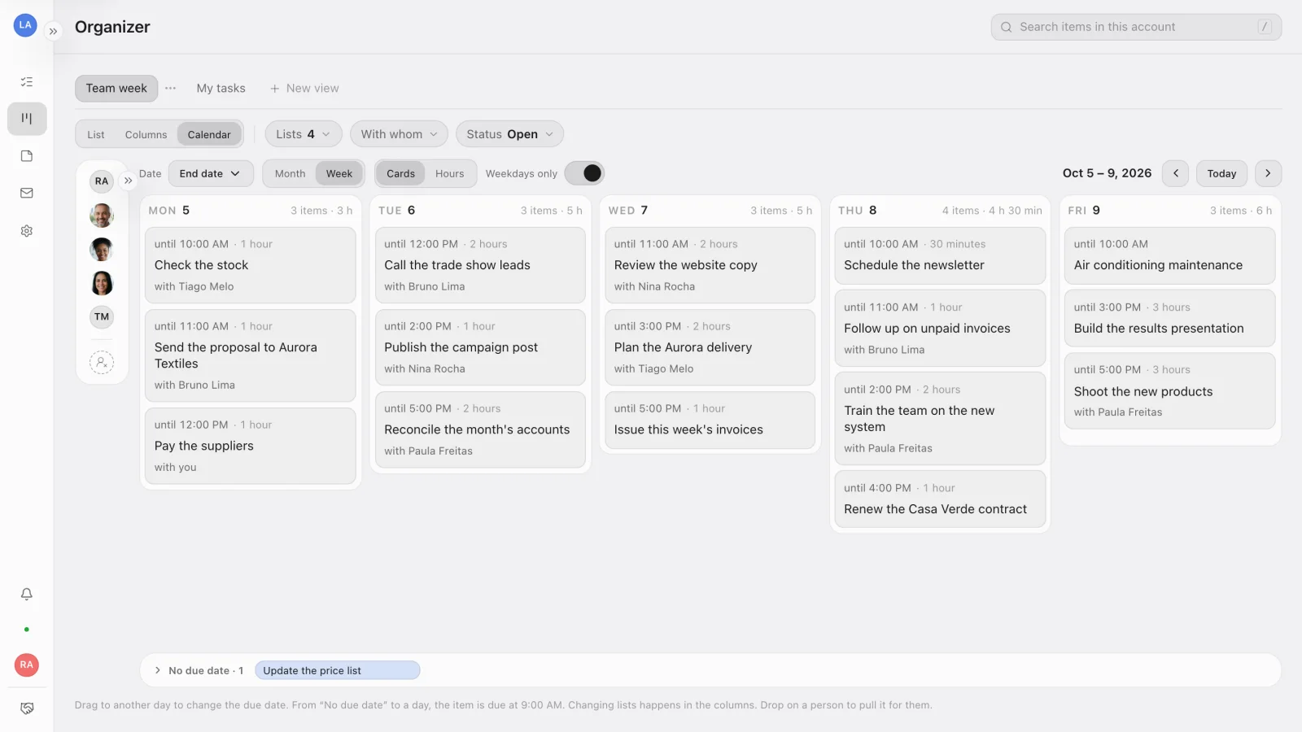Switch layout to List
Viewport: 1302px width, 732px height.
pos(96,134)
